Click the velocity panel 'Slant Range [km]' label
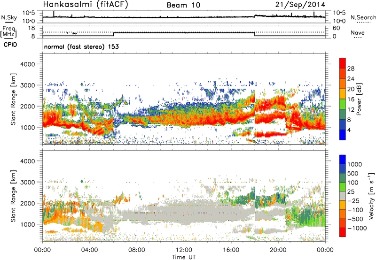The height and width of the screenshot is (260, 376). pos(13,196)
